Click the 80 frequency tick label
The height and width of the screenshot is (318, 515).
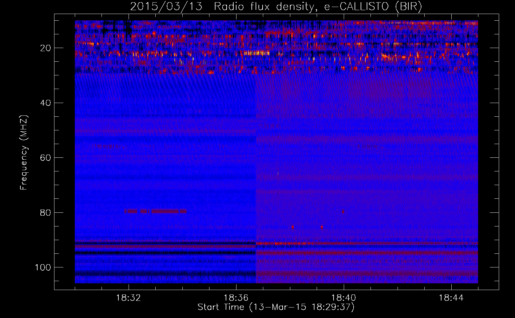point(46,212)
